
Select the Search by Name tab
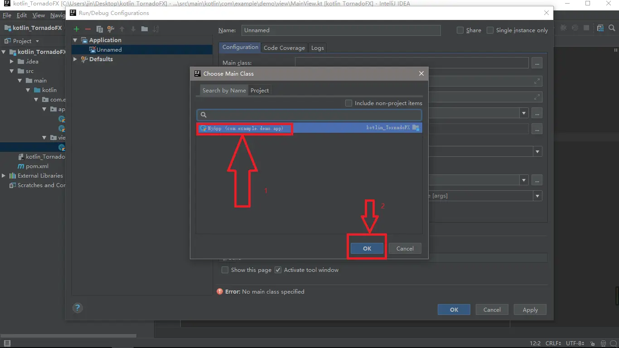[224, 90]
